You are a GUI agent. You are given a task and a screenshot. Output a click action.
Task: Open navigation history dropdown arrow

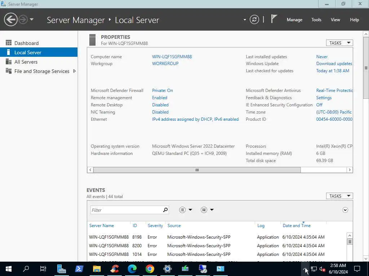32,19
